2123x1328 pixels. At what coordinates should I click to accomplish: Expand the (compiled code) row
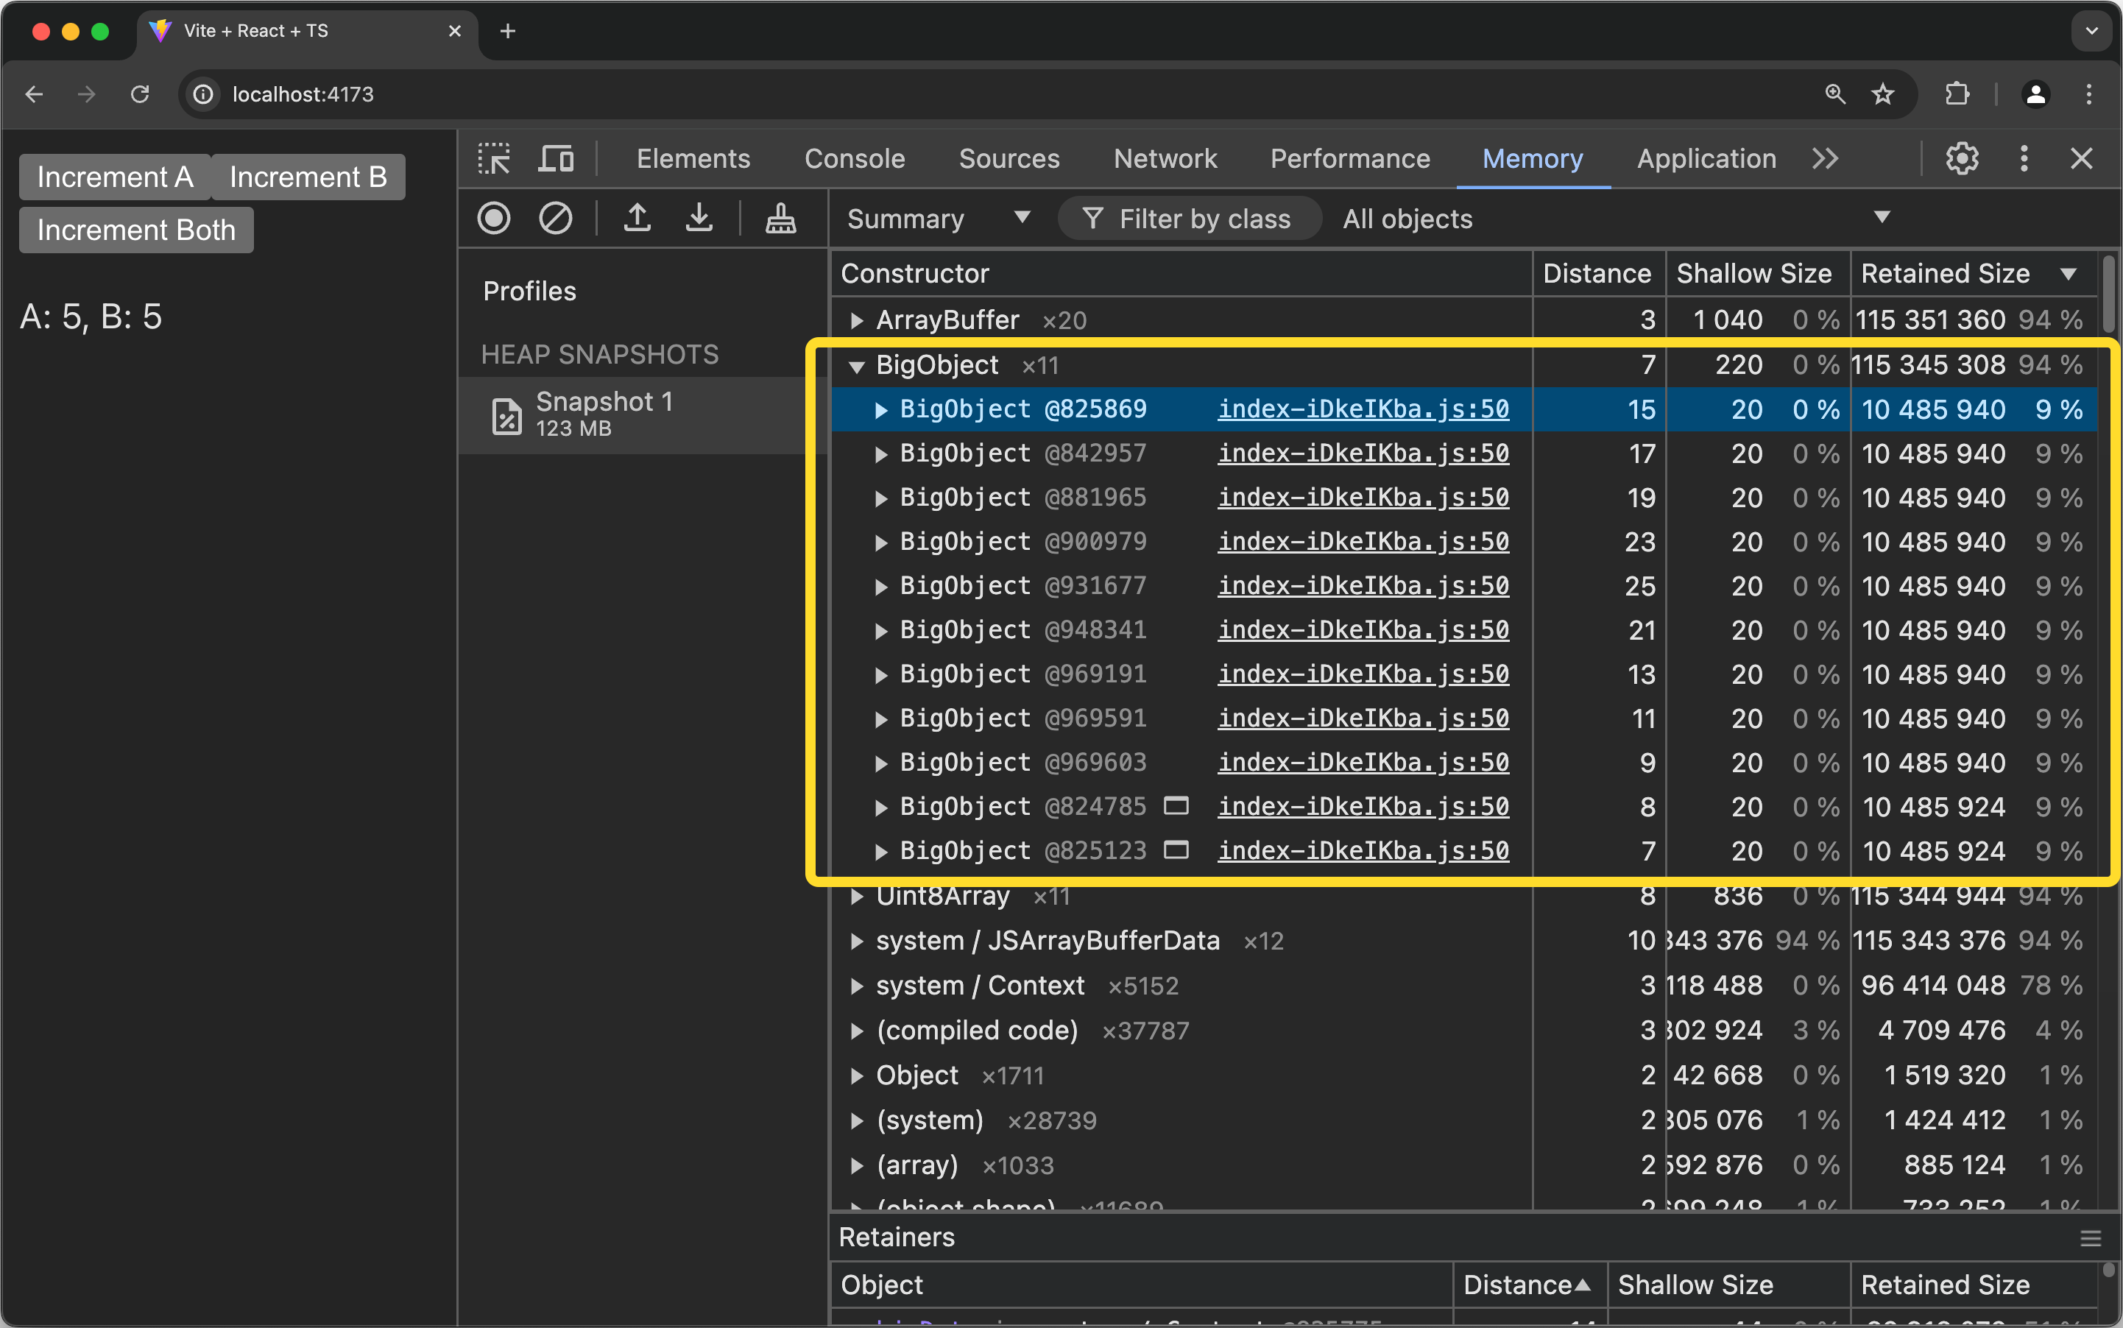[x=856, y=1031]
